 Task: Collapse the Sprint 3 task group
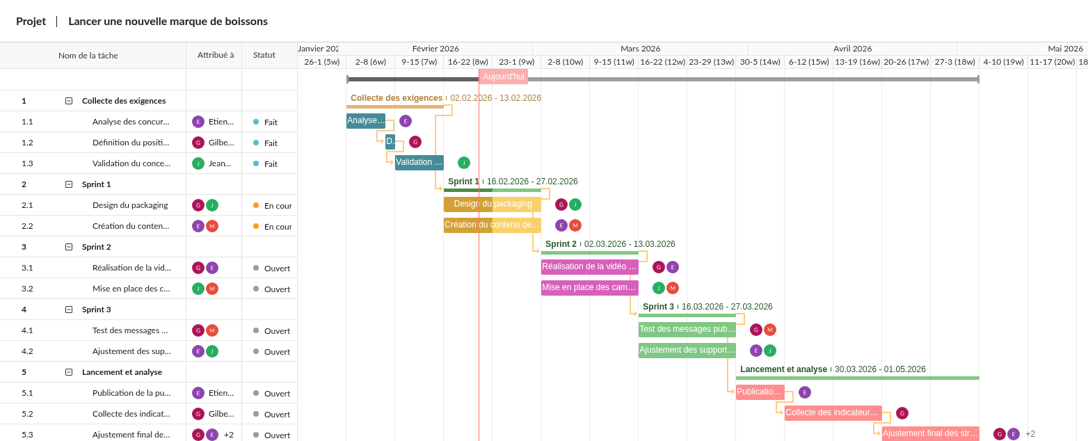pos(69,310)
